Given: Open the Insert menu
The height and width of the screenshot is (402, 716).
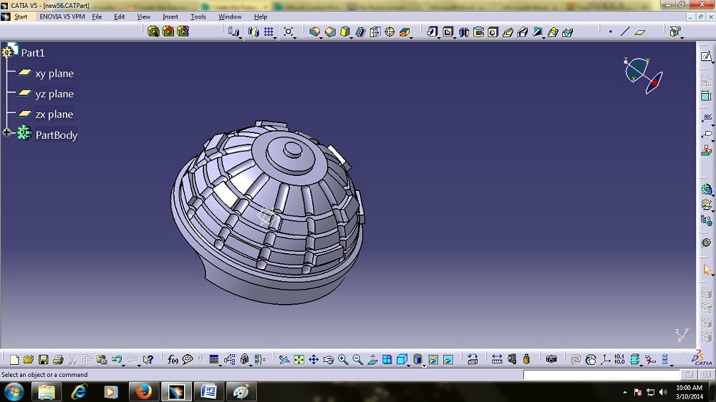Looking at the screenshot, I should point(170,16).
